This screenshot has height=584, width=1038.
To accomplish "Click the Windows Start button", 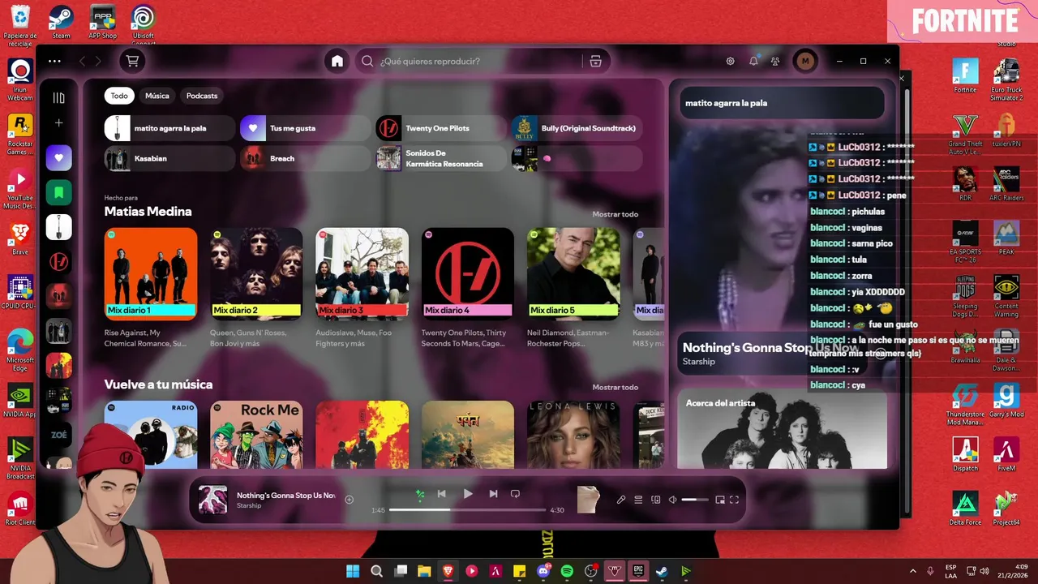I will 353,571.
